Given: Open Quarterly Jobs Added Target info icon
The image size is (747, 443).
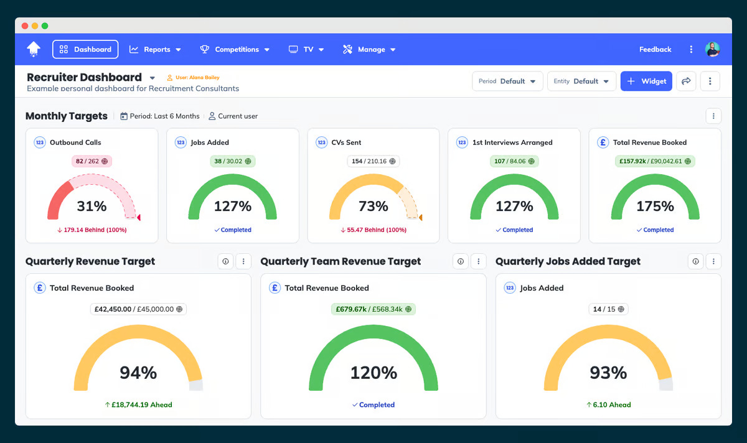Looking at the screenshot, I should click(695, 261).
